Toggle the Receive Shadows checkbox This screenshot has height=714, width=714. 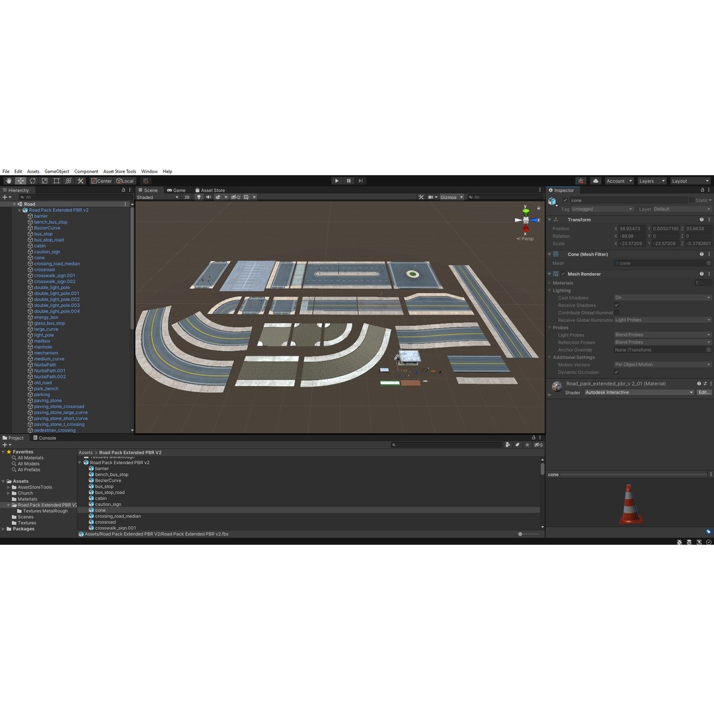point(616,305)
